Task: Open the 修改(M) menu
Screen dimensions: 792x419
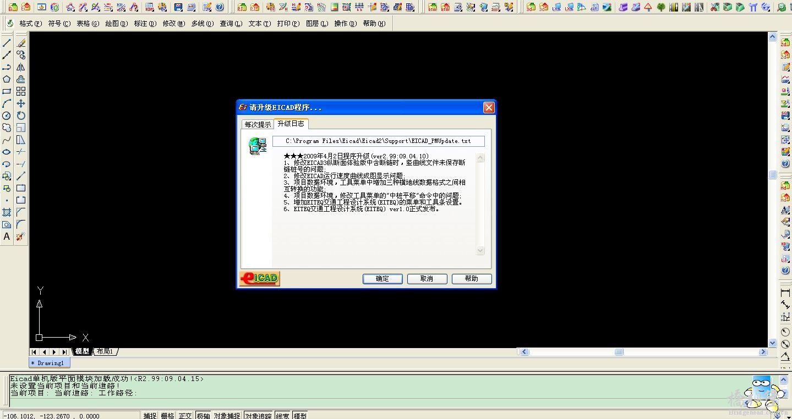Action: pos(173,24)
